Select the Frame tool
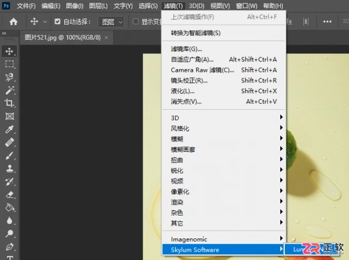Viewport: 349px width, 260px height. tap(10, 116)
